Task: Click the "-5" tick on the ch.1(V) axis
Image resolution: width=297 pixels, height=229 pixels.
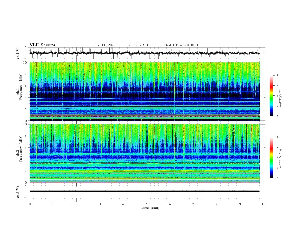Action: point(25,59)
